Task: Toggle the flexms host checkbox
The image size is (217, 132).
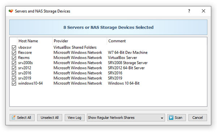Action: pyautogui.click(x=14, y=58)
